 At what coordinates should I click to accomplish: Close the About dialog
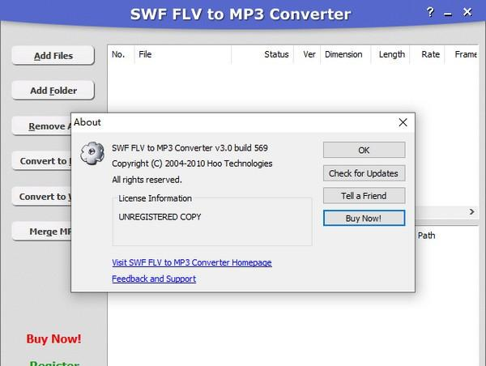pyautogui.click(x=403, y=122)
